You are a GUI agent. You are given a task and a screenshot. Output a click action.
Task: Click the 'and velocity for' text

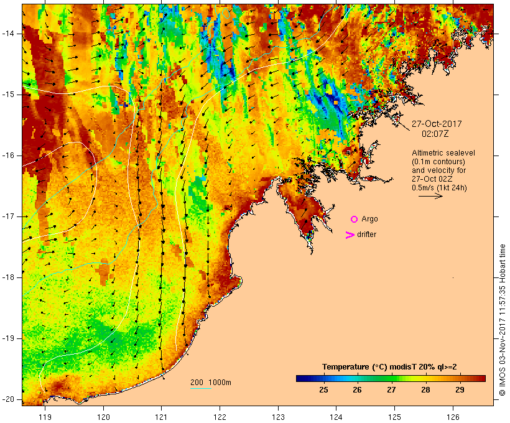[x=438, y=170]
